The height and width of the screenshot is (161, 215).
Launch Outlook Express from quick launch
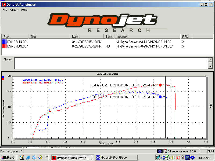[x=34, y=158]
